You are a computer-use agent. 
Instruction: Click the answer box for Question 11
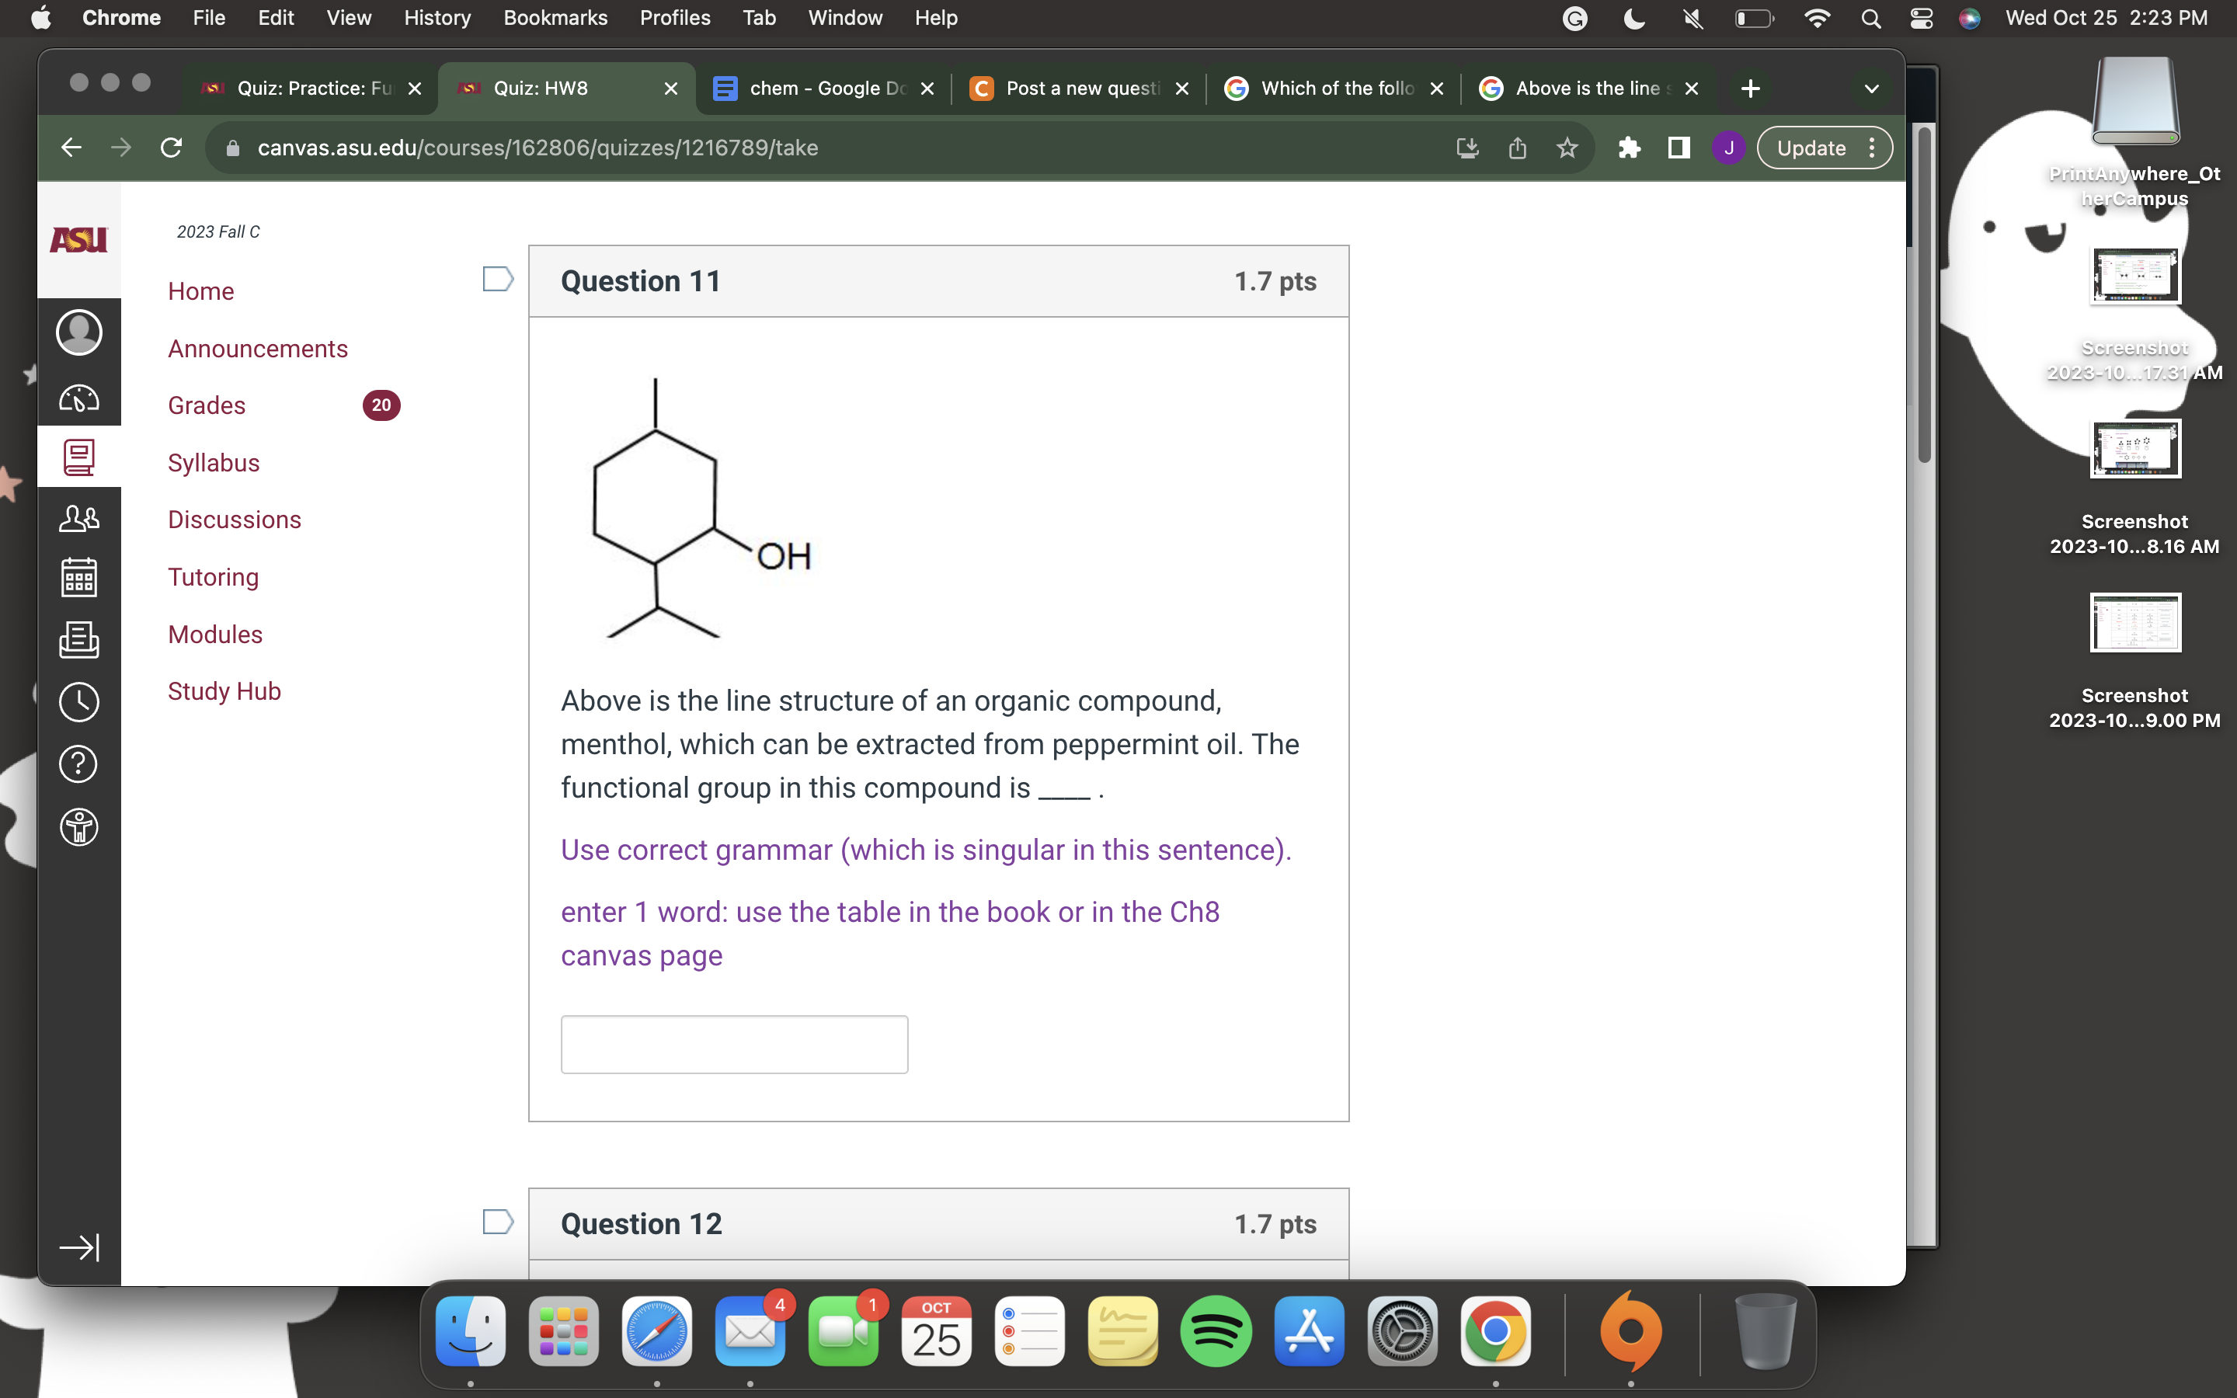[x=734, y=1043]
